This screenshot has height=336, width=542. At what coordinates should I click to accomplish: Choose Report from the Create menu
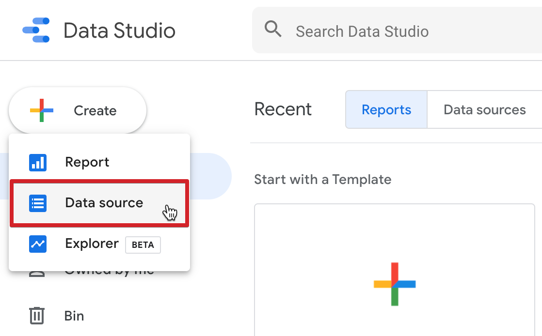(99, 162)
